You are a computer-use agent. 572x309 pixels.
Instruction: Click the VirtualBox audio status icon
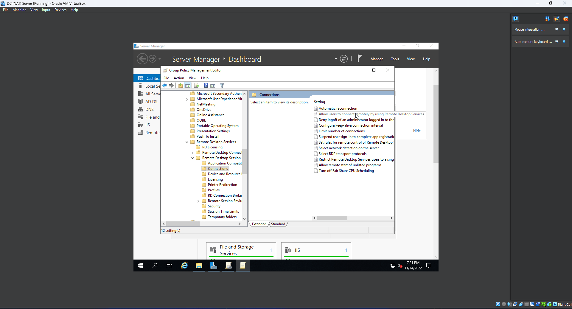click(x=509, y=304)
